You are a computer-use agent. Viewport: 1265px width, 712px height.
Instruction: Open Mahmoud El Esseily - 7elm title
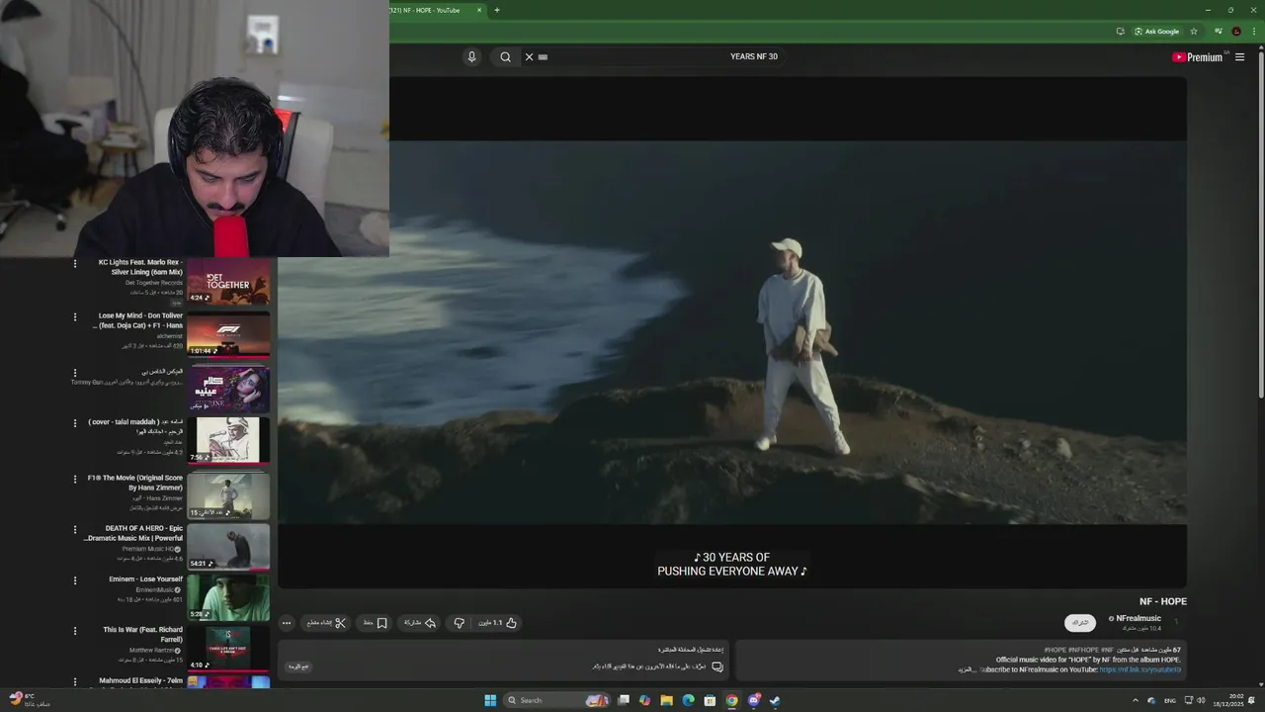141,680
